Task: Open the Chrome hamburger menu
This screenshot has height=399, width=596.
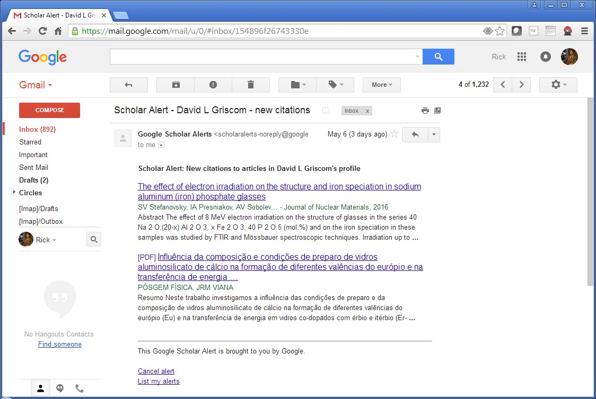Action: click(x=584, y=31)
